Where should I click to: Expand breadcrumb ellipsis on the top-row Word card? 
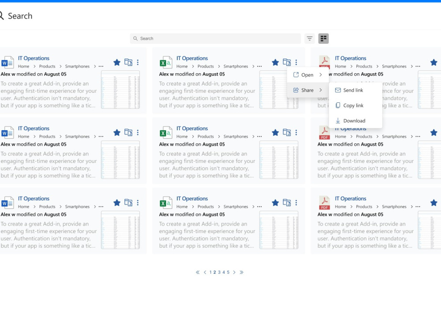pyautogui.click(x=101, y=66)
